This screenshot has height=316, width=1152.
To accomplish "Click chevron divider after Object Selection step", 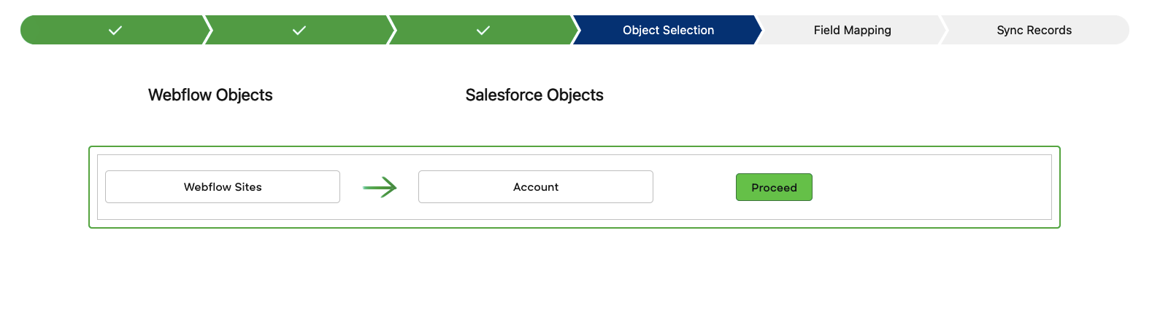I will [759, 30].
